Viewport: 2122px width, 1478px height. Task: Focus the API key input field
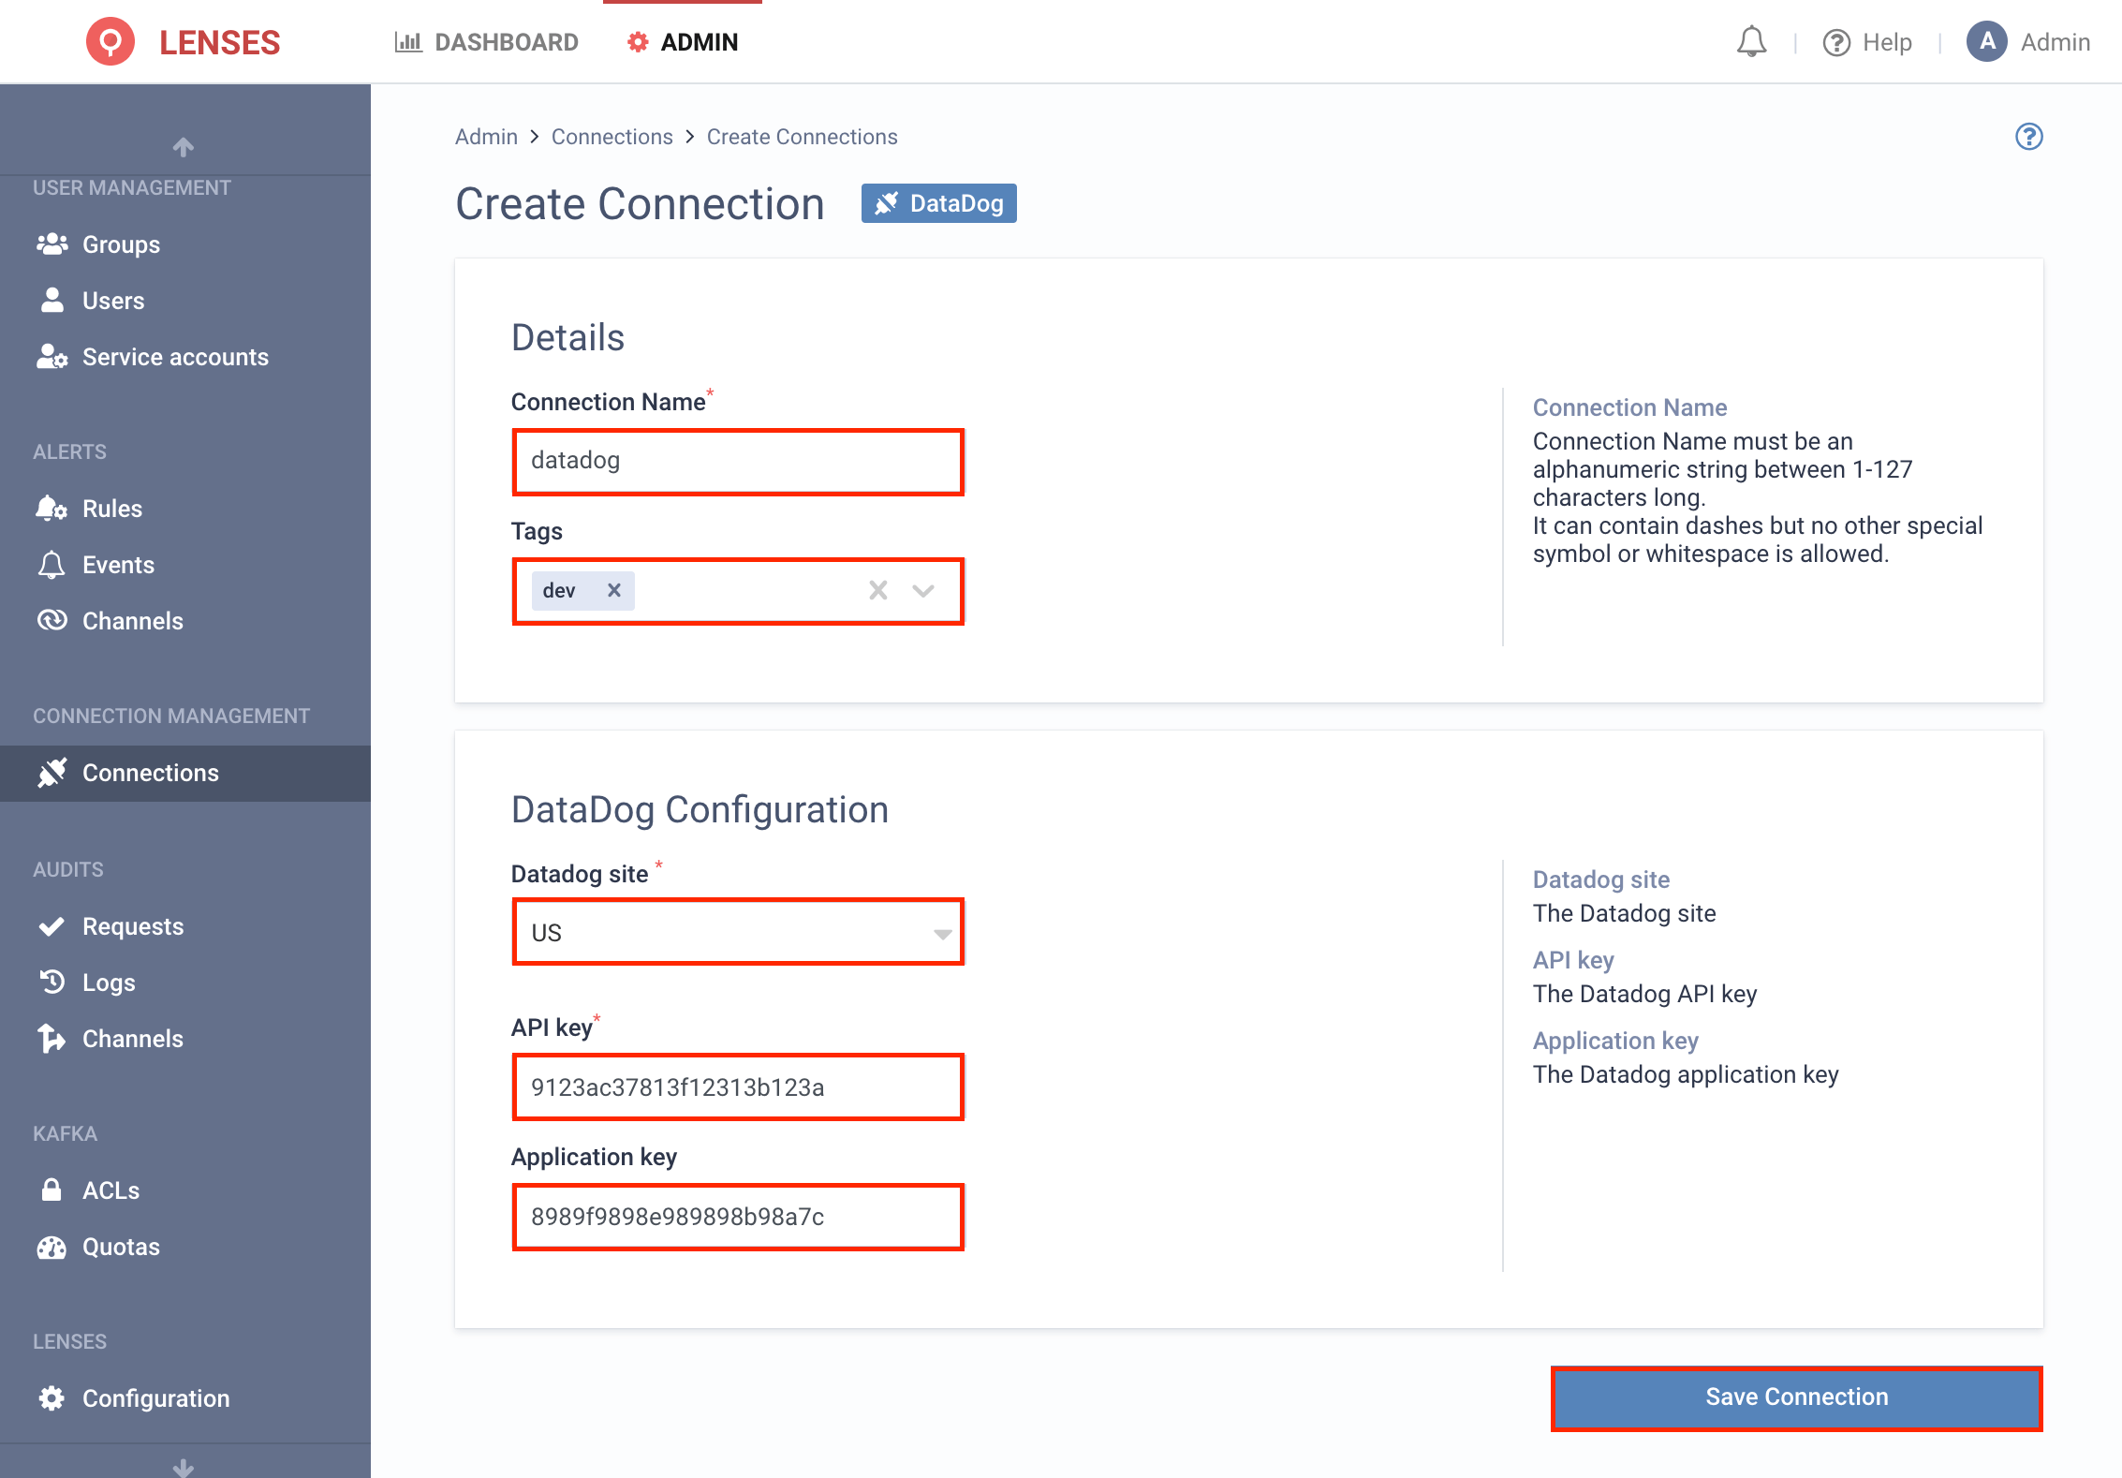(x=738, y=1087)
